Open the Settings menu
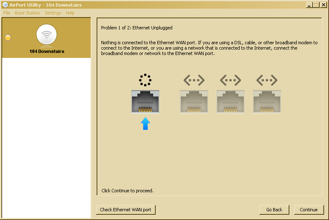 [53, 13]
